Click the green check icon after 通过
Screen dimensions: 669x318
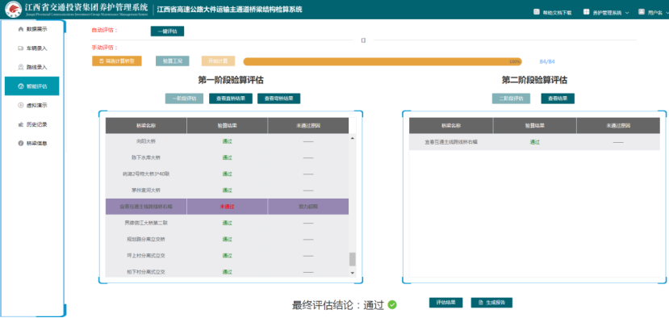pos(392,305)
